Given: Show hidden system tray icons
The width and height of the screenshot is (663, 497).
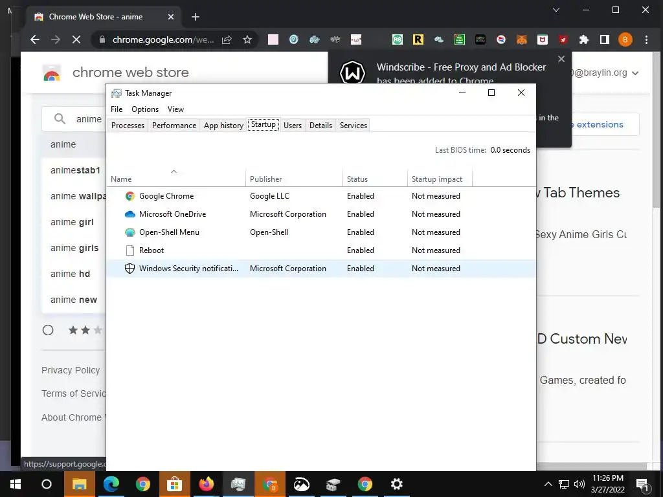Looking at the screenshot, I should 548,484.
